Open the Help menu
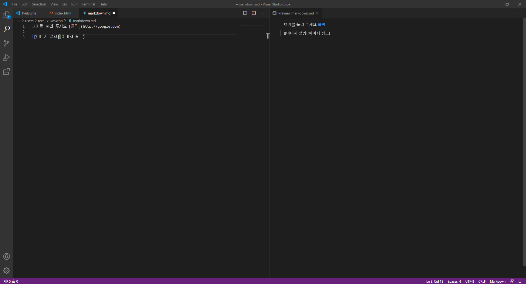This screenshot has width=526, height=284. [103, 4]
